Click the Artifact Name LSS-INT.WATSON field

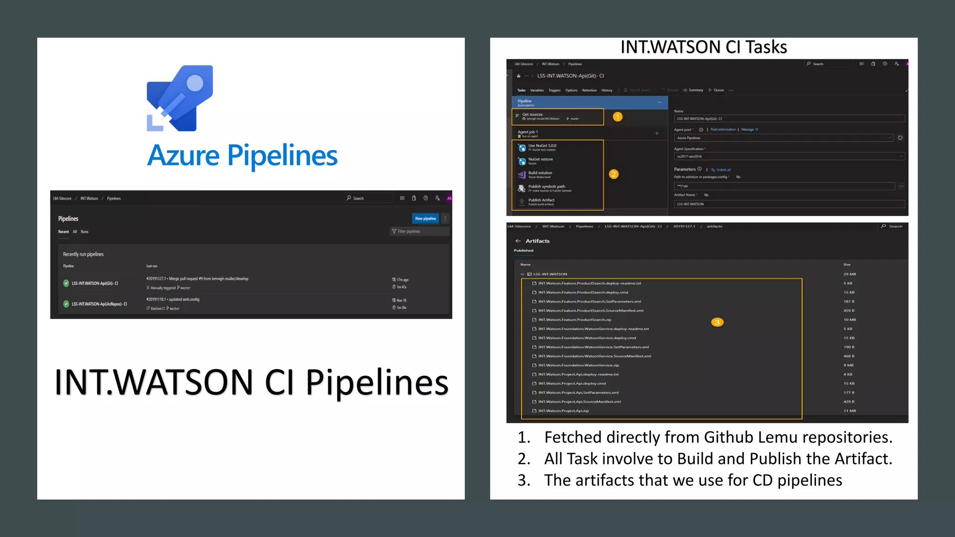789,204
